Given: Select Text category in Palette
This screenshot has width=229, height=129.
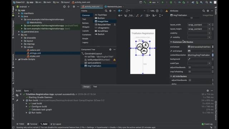Looking at the screenshot, I should click(84, 19).
